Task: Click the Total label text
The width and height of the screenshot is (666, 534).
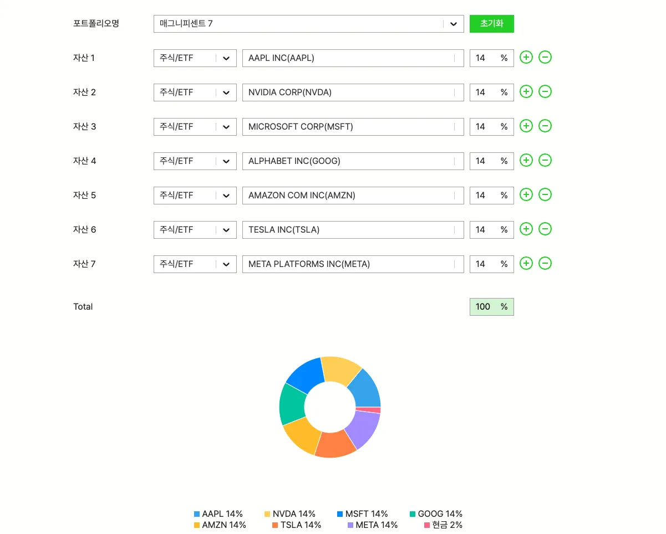Action: 83,306
